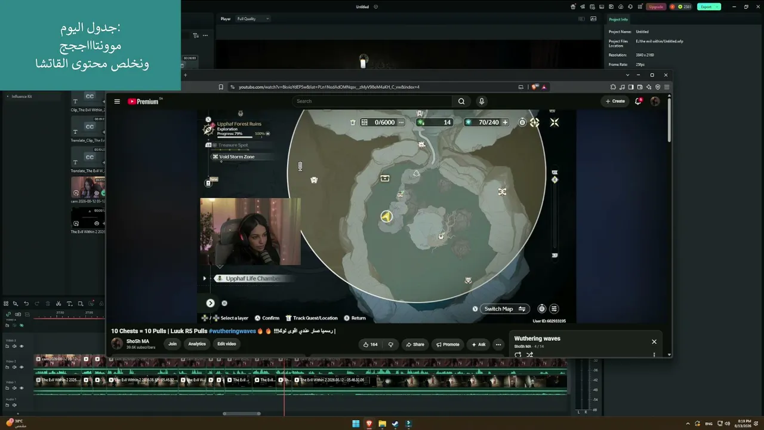Viewport: 764px width, 430px height.
Task: Toggle playlist loop in Wuthering waves panel
Action: click(517, 355)
